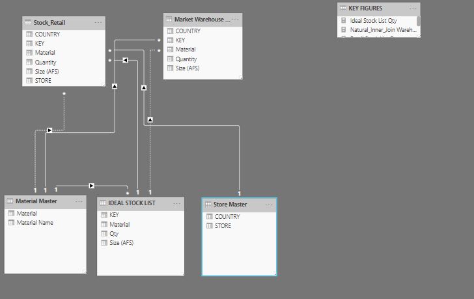This screenshot has height=299, width=474.
Task: Select the COUNTRY field in Stock_Retail
Action: coord(64,34)
